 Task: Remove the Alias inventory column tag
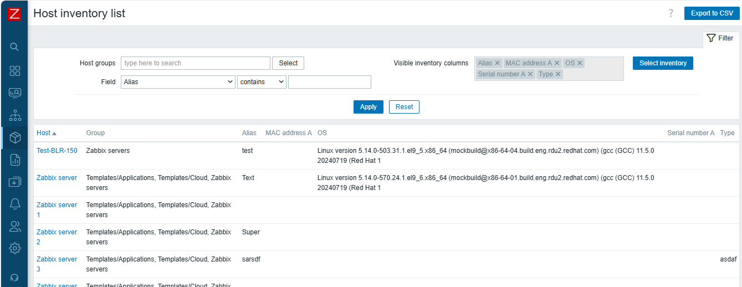click(497, 63)
